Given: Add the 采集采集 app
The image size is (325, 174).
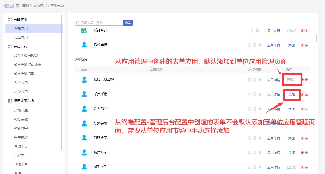Looking at the screenshot, I should tap(292, 95).
